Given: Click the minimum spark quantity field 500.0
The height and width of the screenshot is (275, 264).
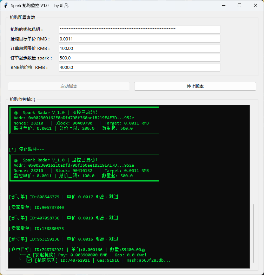Looking at the screenshot, I should click(x=139, y=58).
